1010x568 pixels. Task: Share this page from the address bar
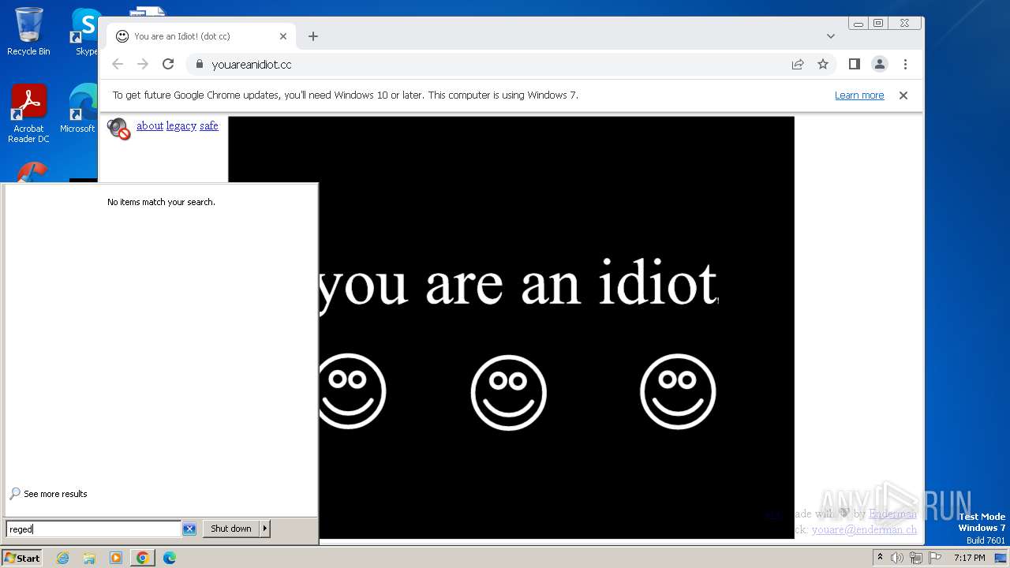(x=798, y=64)
